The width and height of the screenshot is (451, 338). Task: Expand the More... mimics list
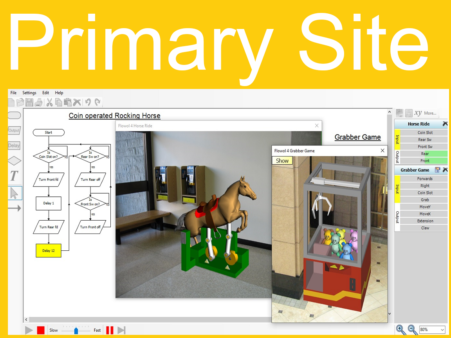click(x=430, y=113)
